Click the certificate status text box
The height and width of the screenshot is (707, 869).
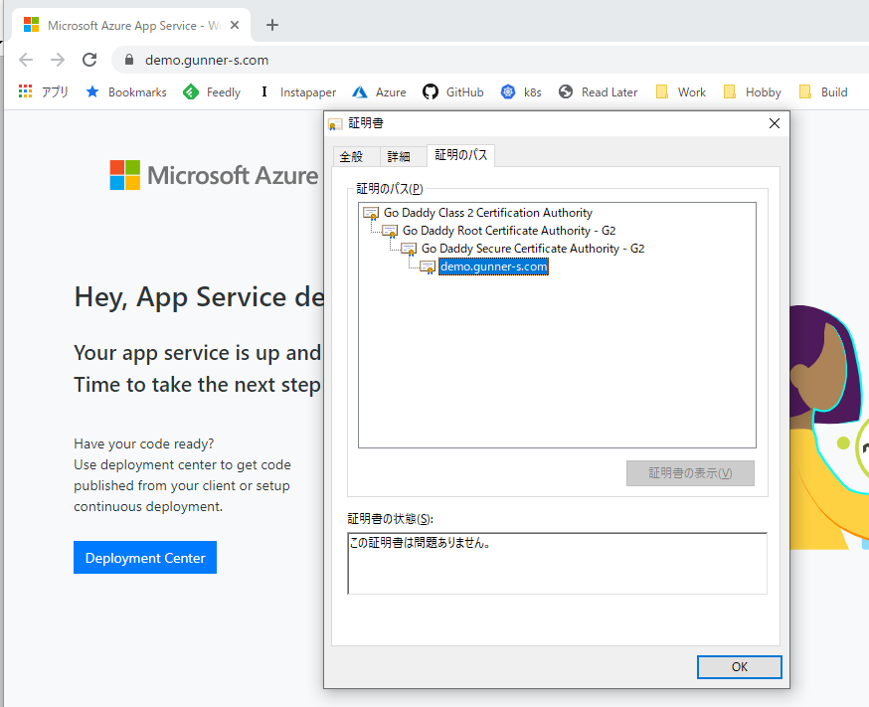[x=557, y=564]
